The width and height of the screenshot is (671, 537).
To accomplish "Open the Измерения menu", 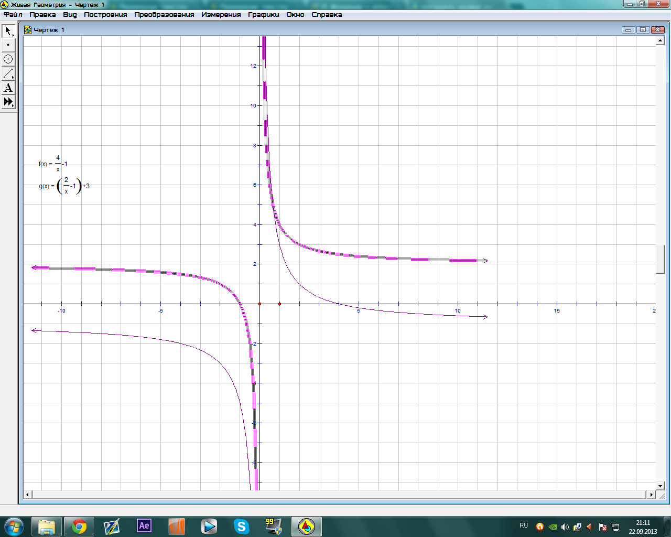I will 221,15.
